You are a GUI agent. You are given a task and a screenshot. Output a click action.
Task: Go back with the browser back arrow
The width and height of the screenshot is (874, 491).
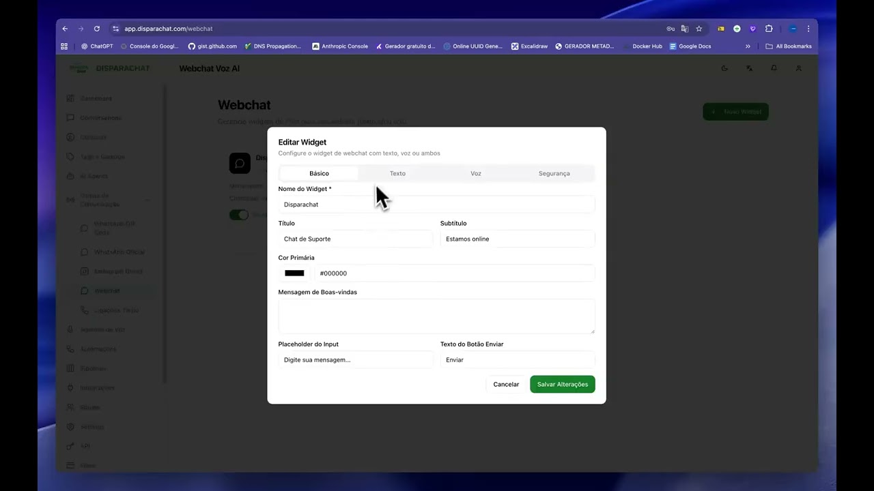65,29
